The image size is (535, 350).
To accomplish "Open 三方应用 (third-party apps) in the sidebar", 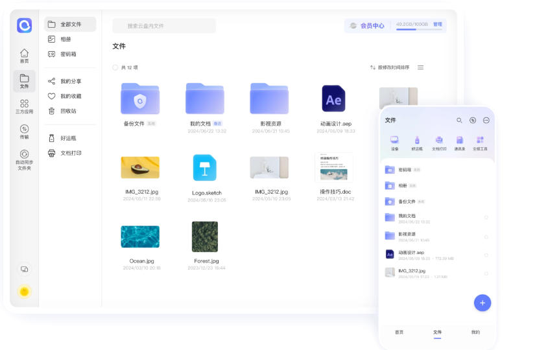I will click(24, 106).
